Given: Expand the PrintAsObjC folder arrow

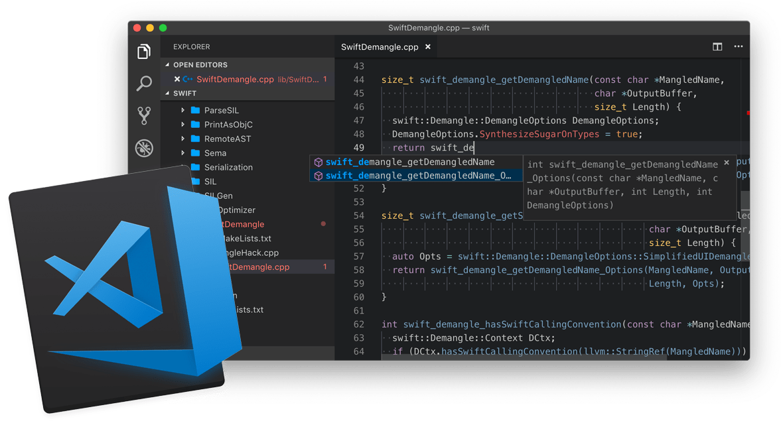Looking at the screenshot, I should pos(182,125).
